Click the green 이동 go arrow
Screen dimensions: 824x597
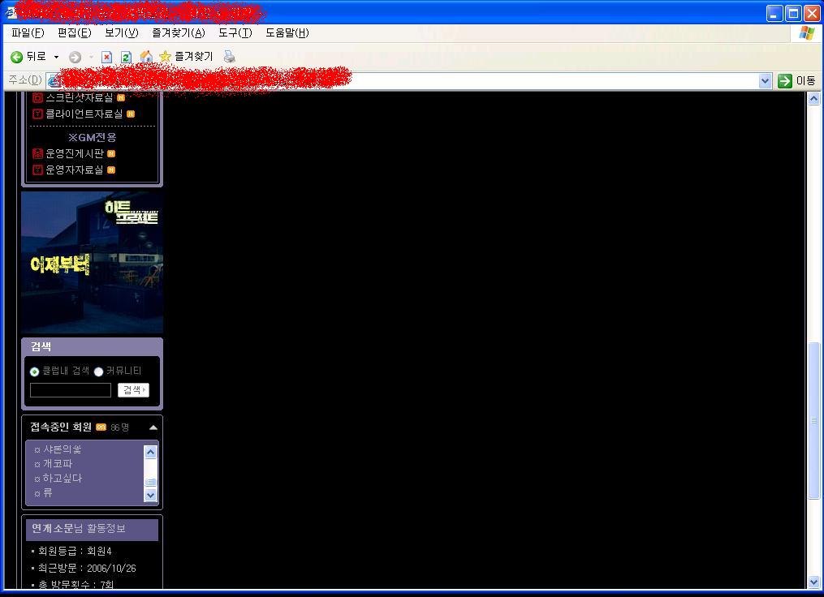pos(784,81)
